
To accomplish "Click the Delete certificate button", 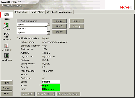I will coord(59,32).
